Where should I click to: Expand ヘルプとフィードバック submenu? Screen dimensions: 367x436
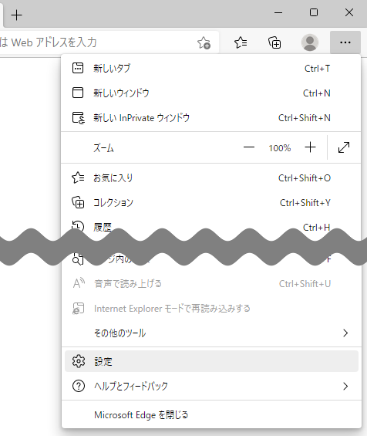[x=211, y=387]
